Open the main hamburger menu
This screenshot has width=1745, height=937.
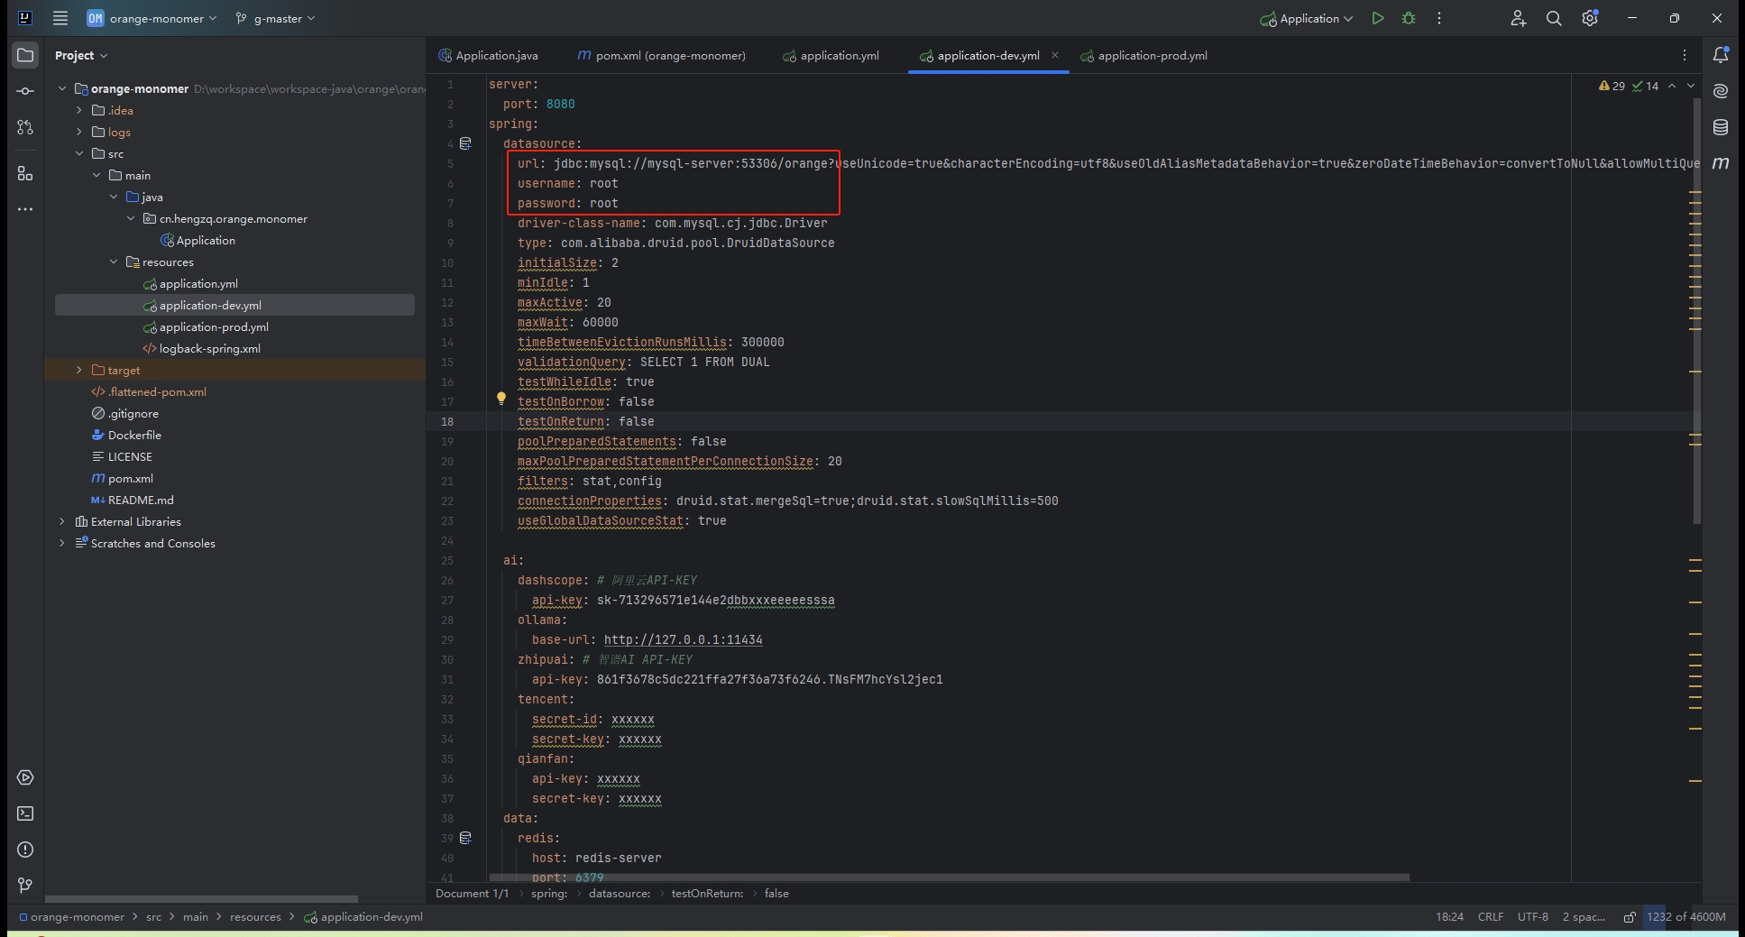60,18
